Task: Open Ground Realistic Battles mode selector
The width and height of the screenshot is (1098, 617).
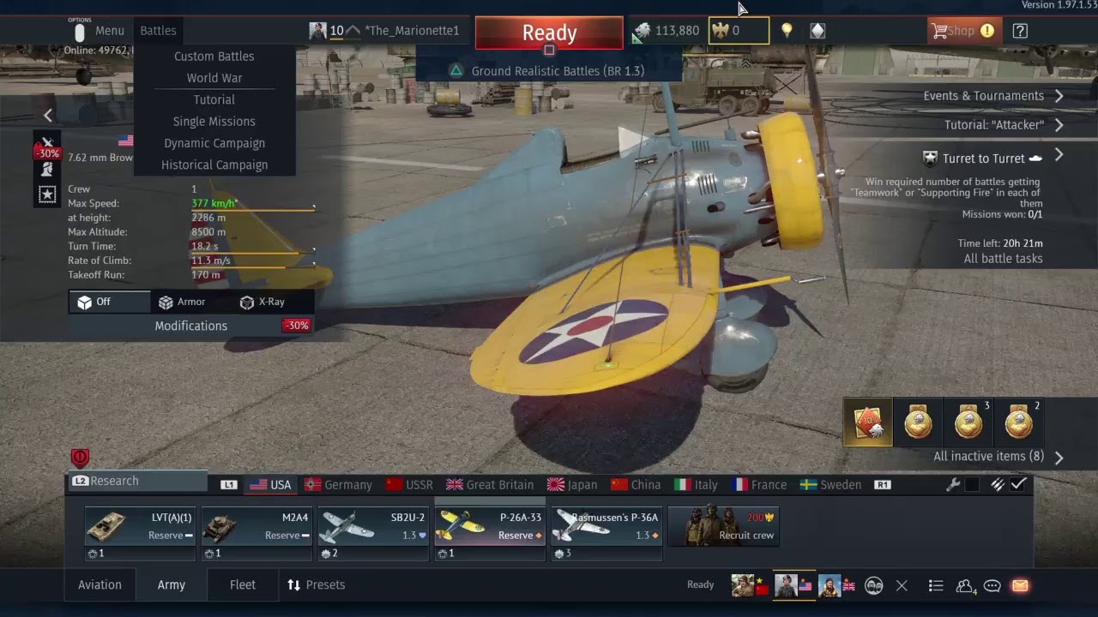Action: [x=549, y=70]
